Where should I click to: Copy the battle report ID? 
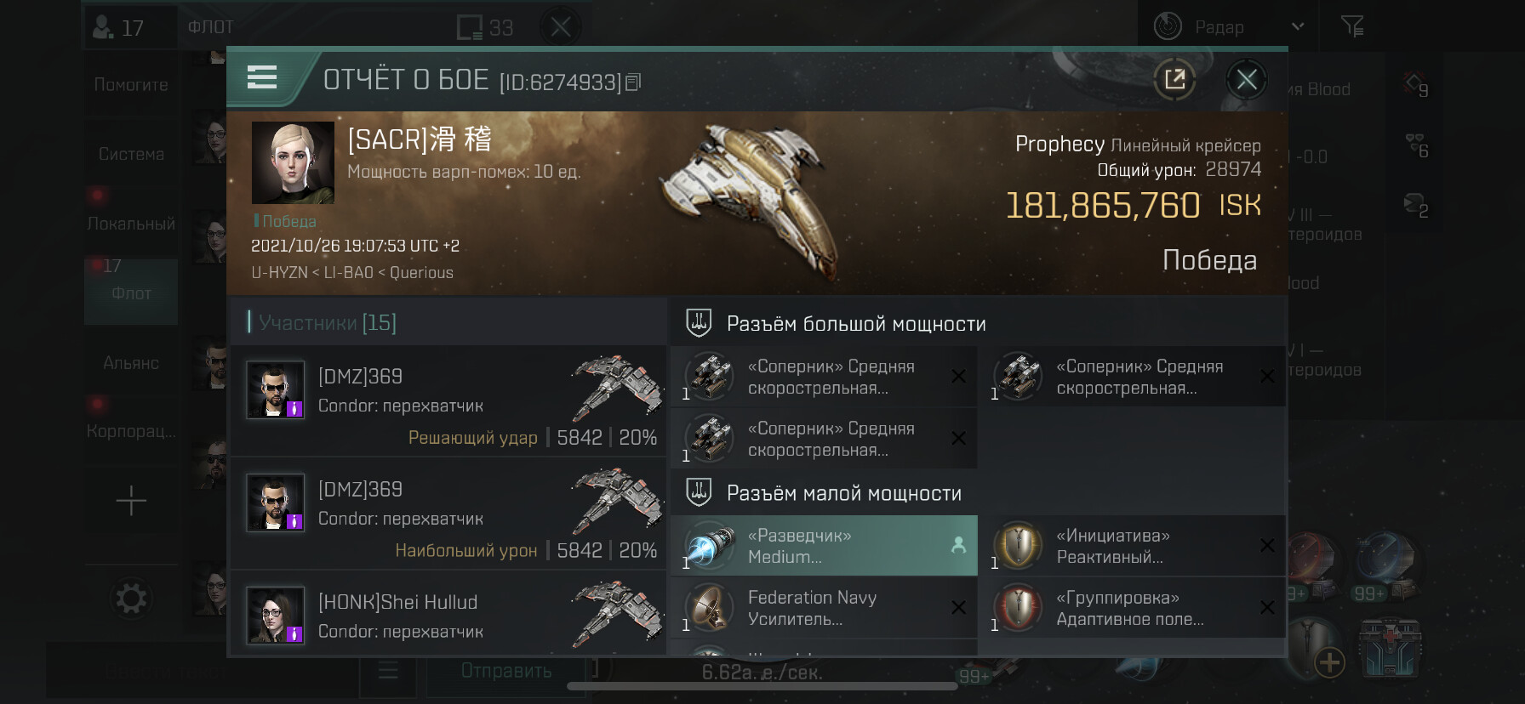633,82
